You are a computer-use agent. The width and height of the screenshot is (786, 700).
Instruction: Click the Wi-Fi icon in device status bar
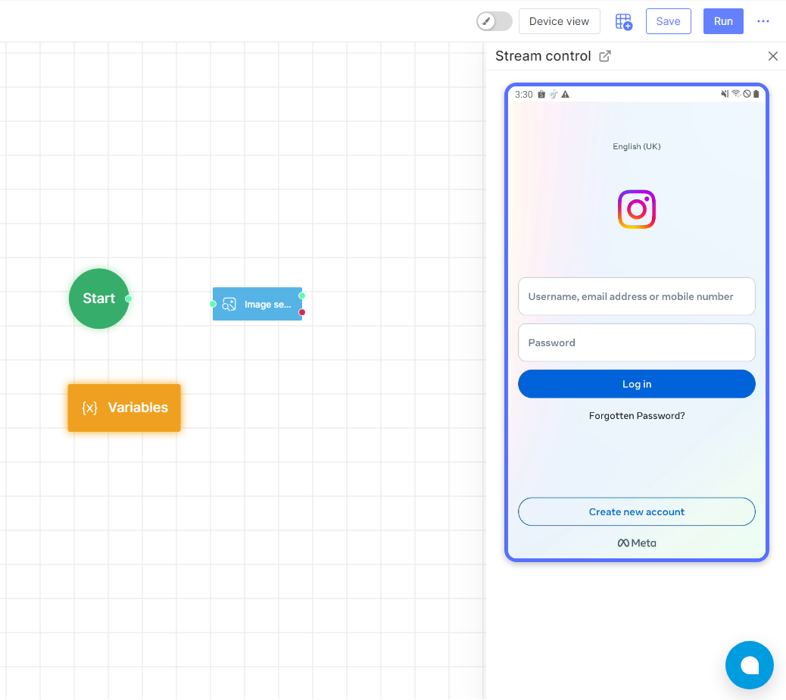point(736,94)
